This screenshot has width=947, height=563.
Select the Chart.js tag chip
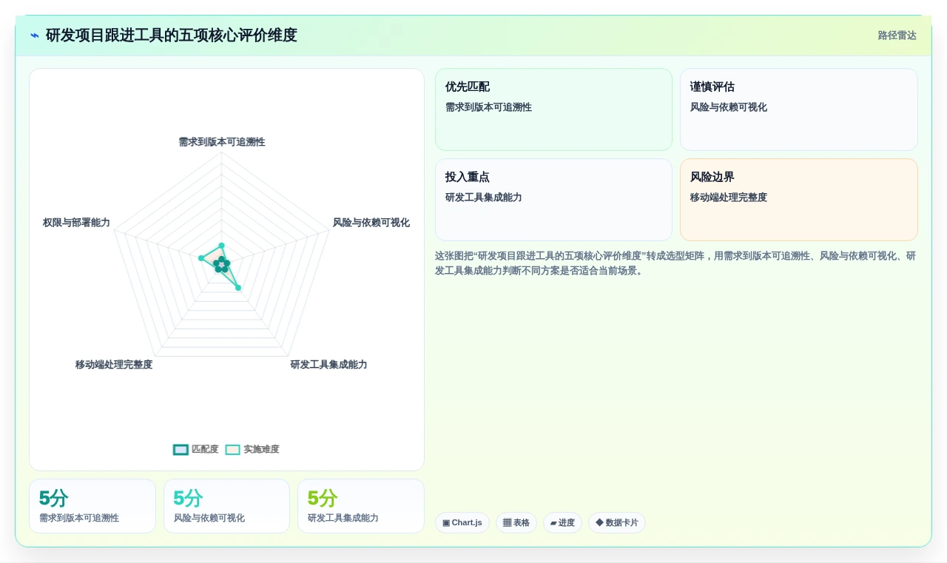(462, 523)
